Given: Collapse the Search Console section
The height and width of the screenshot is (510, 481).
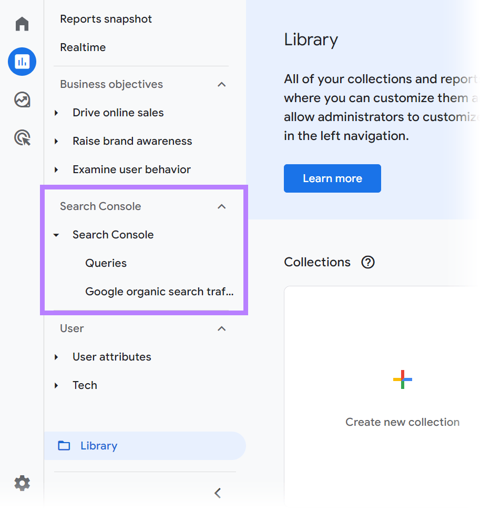Looking at the screenshot, I should [x=221, y=206].
